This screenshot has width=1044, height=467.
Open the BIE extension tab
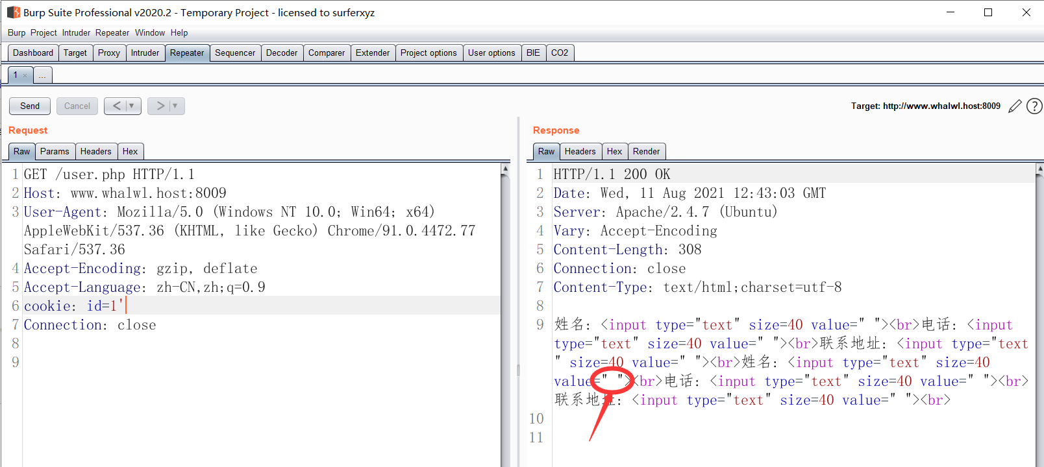[533, 53]
